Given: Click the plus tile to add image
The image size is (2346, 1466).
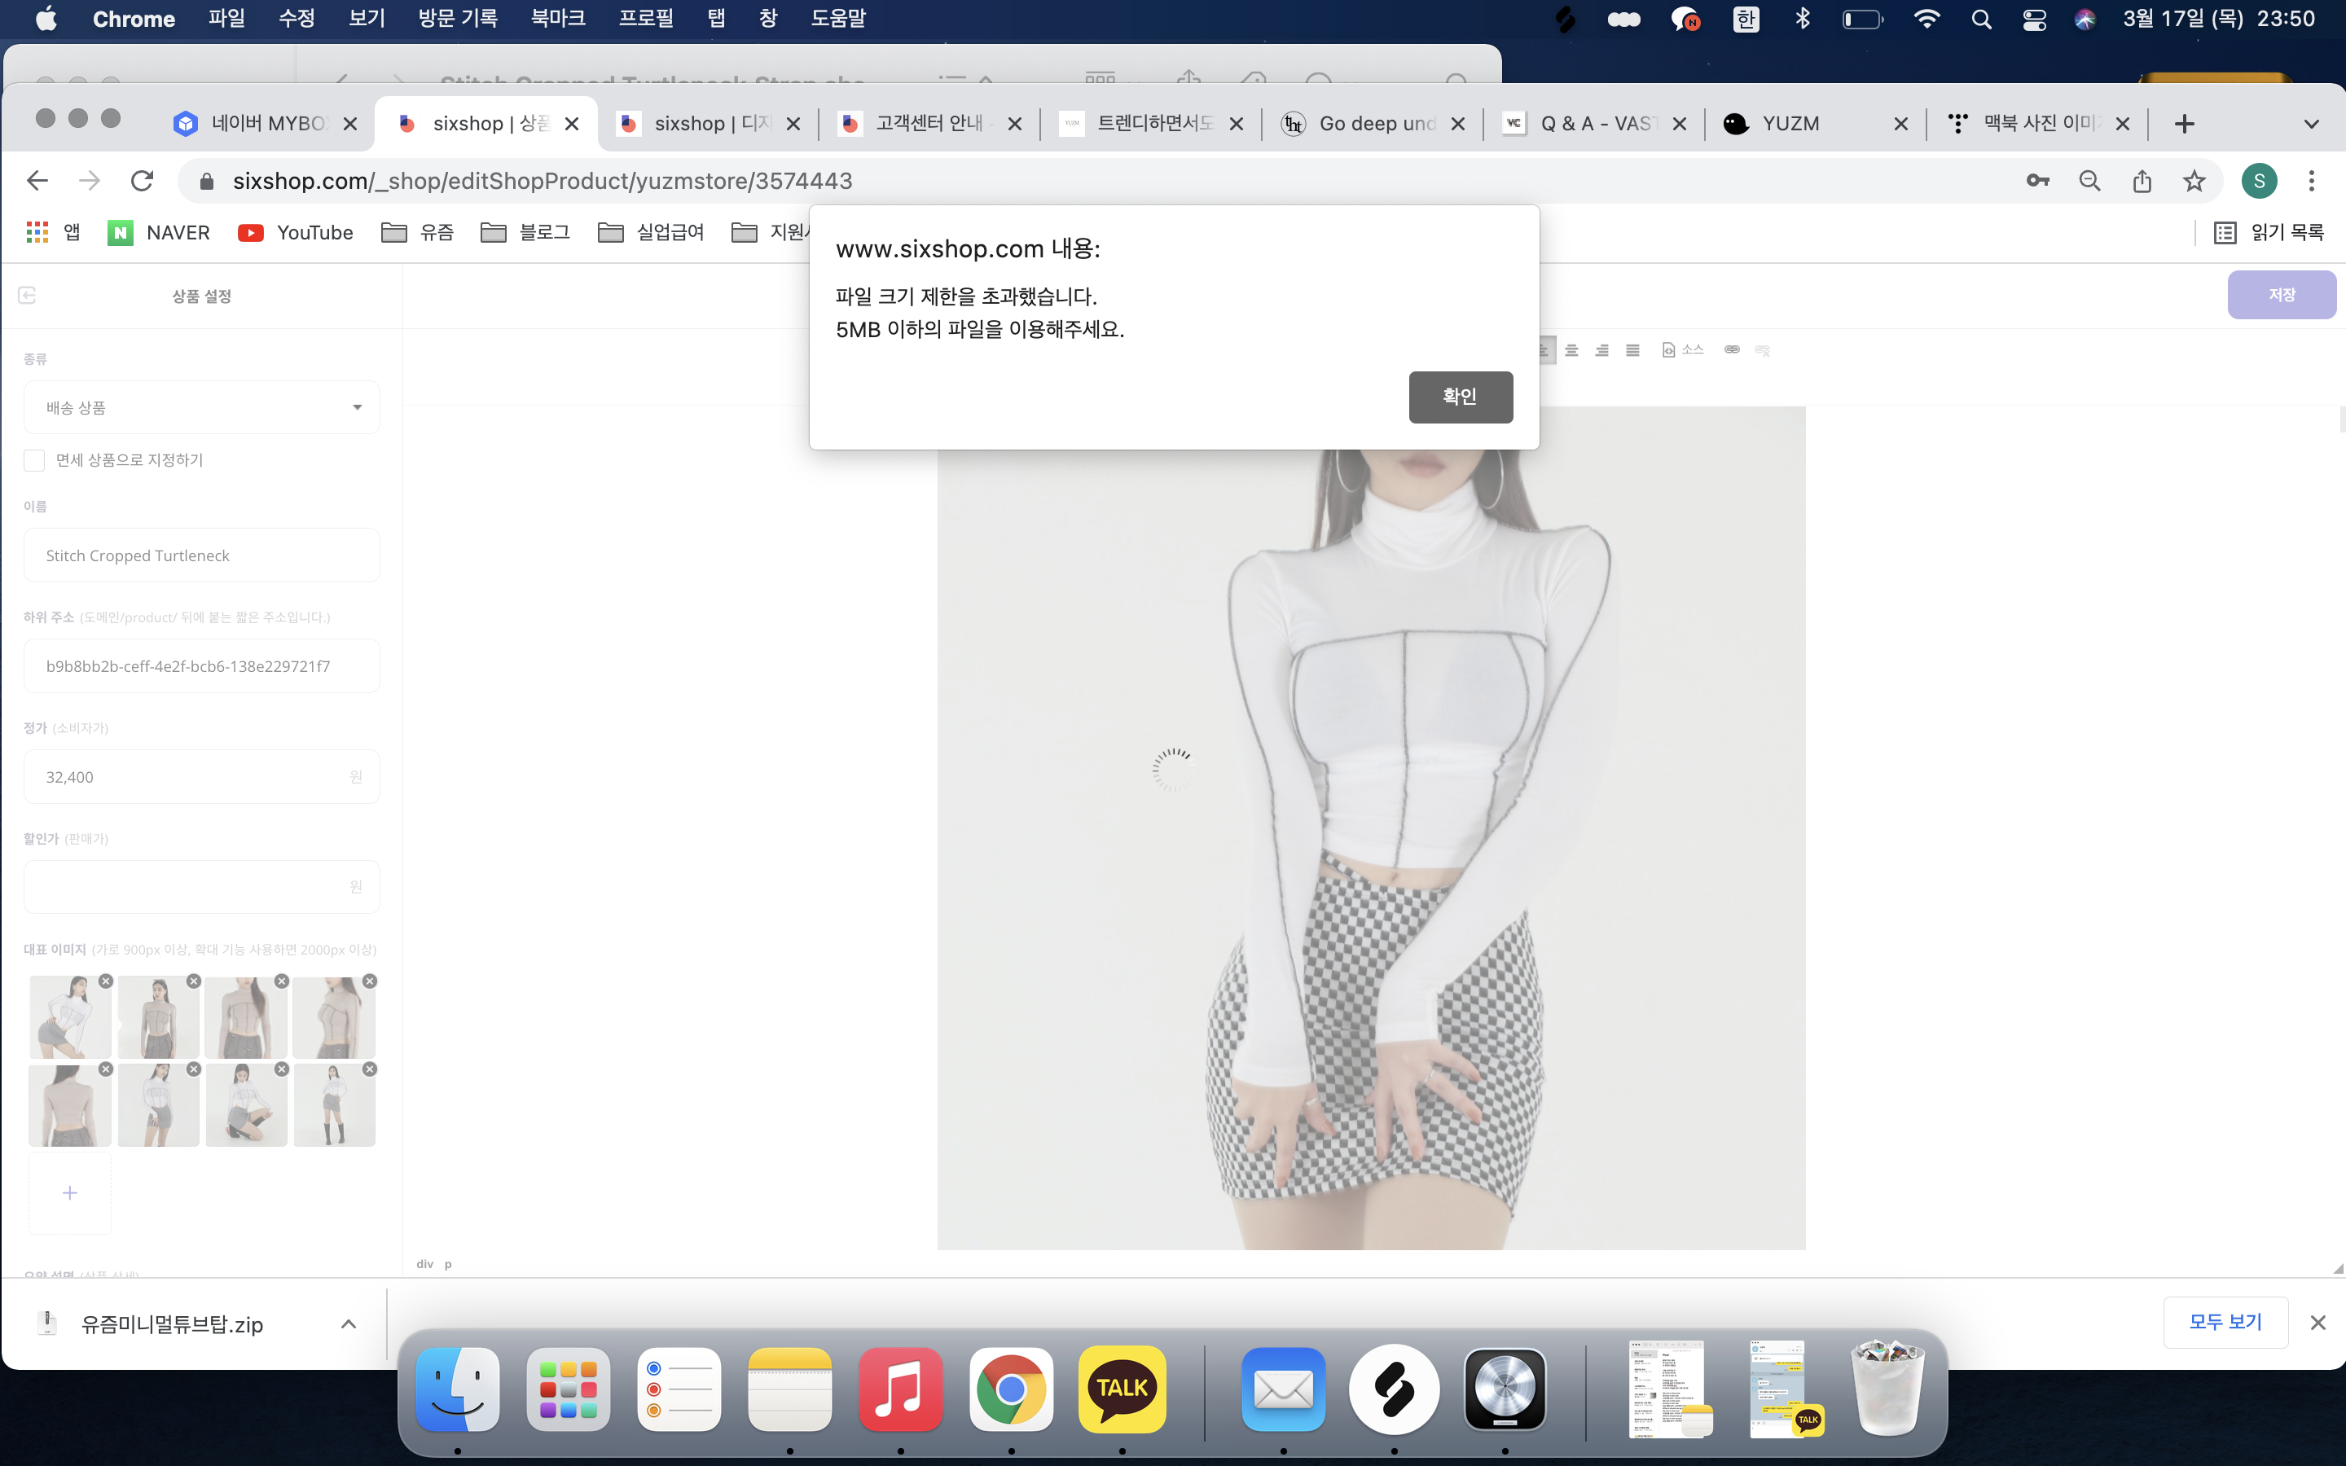Looking at the screenshot, I should 70,1192.
